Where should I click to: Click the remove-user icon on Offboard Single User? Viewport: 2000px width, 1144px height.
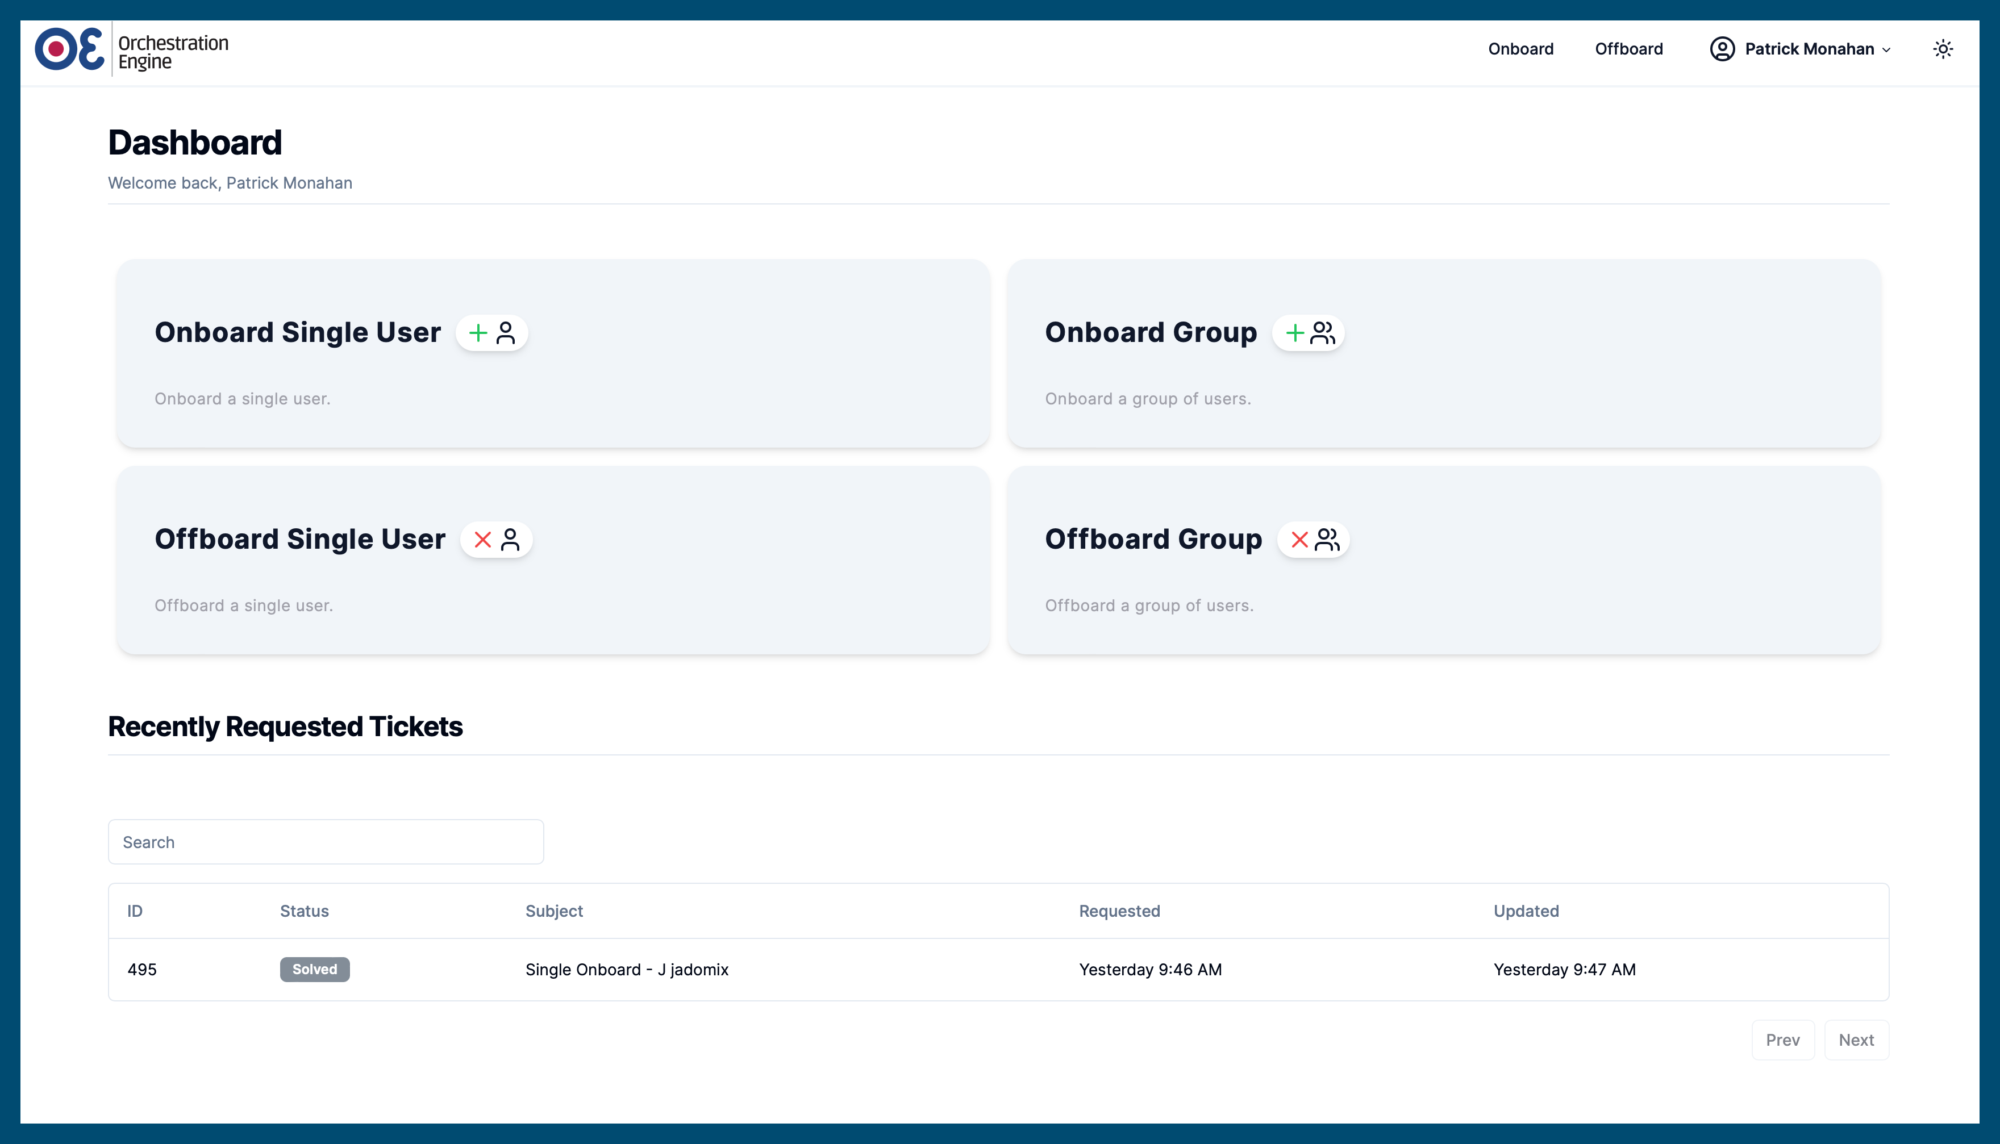pyautogui.click(x=496, y=540)
